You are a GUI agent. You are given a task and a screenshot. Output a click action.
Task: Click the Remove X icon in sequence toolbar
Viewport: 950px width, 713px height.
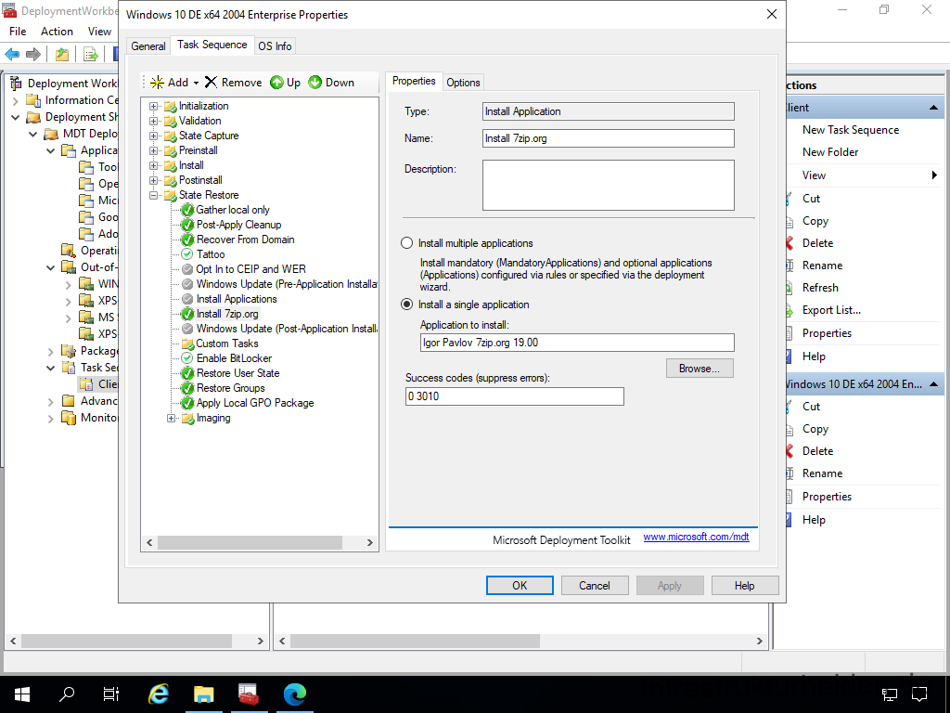[x=211, y=83]
